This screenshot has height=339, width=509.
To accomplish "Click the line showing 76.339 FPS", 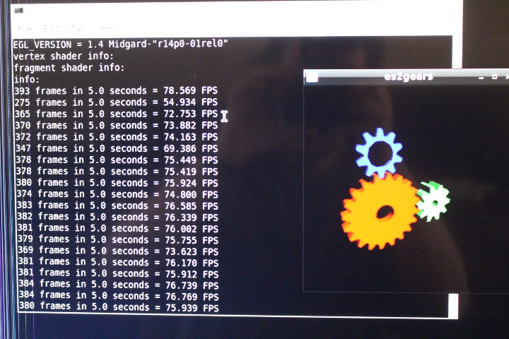I will [x=118, y=217].
